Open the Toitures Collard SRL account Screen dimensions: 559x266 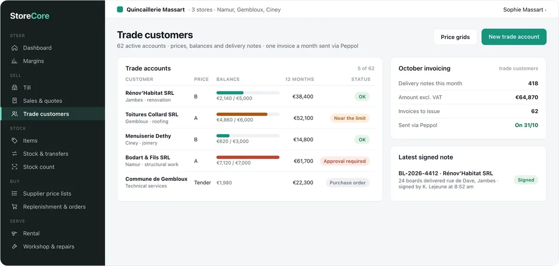pos(250,118)
